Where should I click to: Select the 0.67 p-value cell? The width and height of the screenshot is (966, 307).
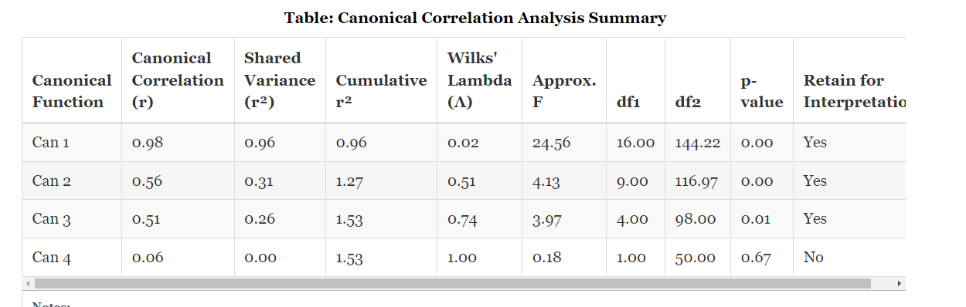click(756, 258)
